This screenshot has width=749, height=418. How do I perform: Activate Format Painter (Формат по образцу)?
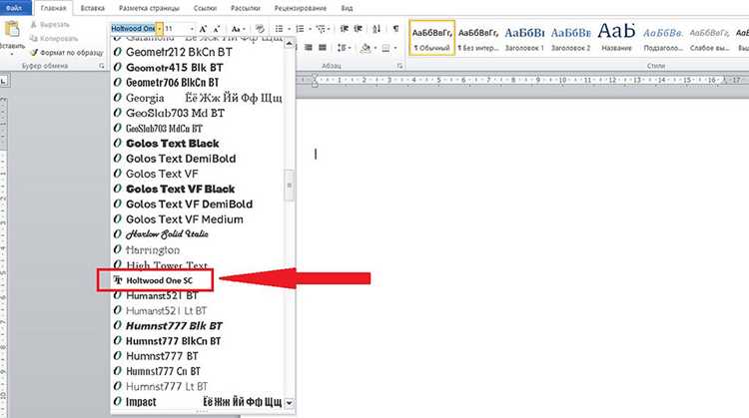coord(66,52)
